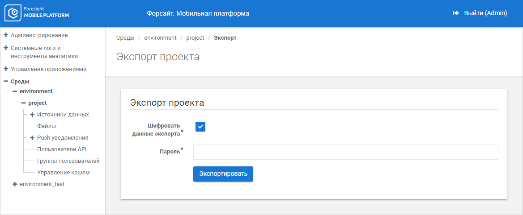Click the Foresight Mobile Platform logo
This screenshot has width=523, height=215.
[x=37, y=13]
